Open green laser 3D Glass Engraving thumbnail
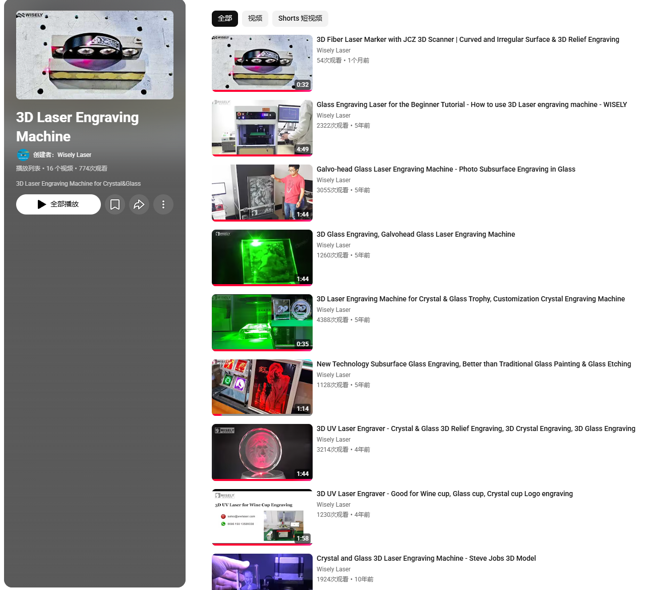Screen dimensions: 649x590 pyautogui.click(x=262, y=258)
